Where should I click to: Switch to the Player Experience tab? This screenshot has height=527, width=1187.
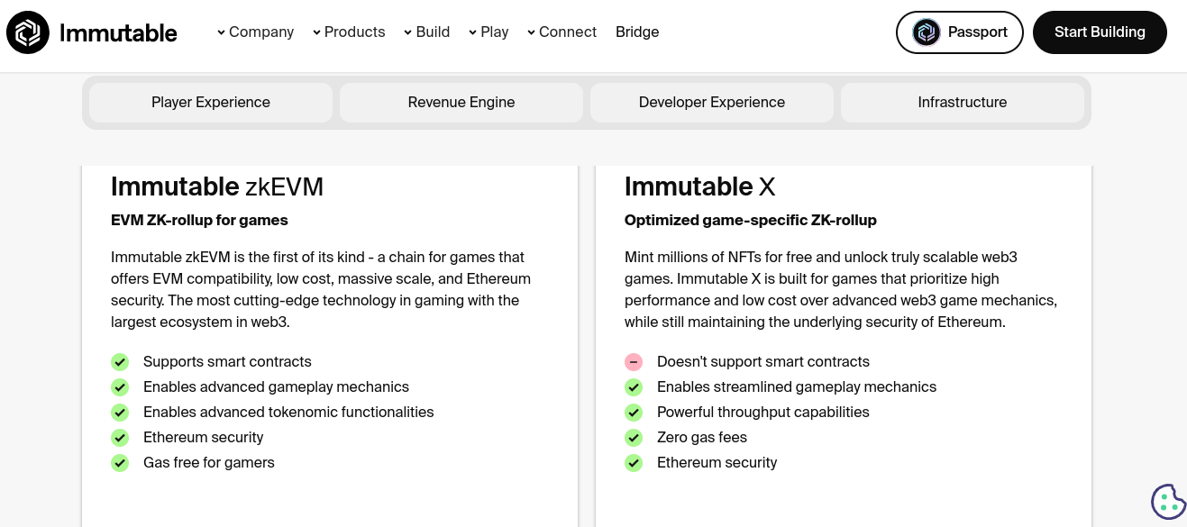211,103
